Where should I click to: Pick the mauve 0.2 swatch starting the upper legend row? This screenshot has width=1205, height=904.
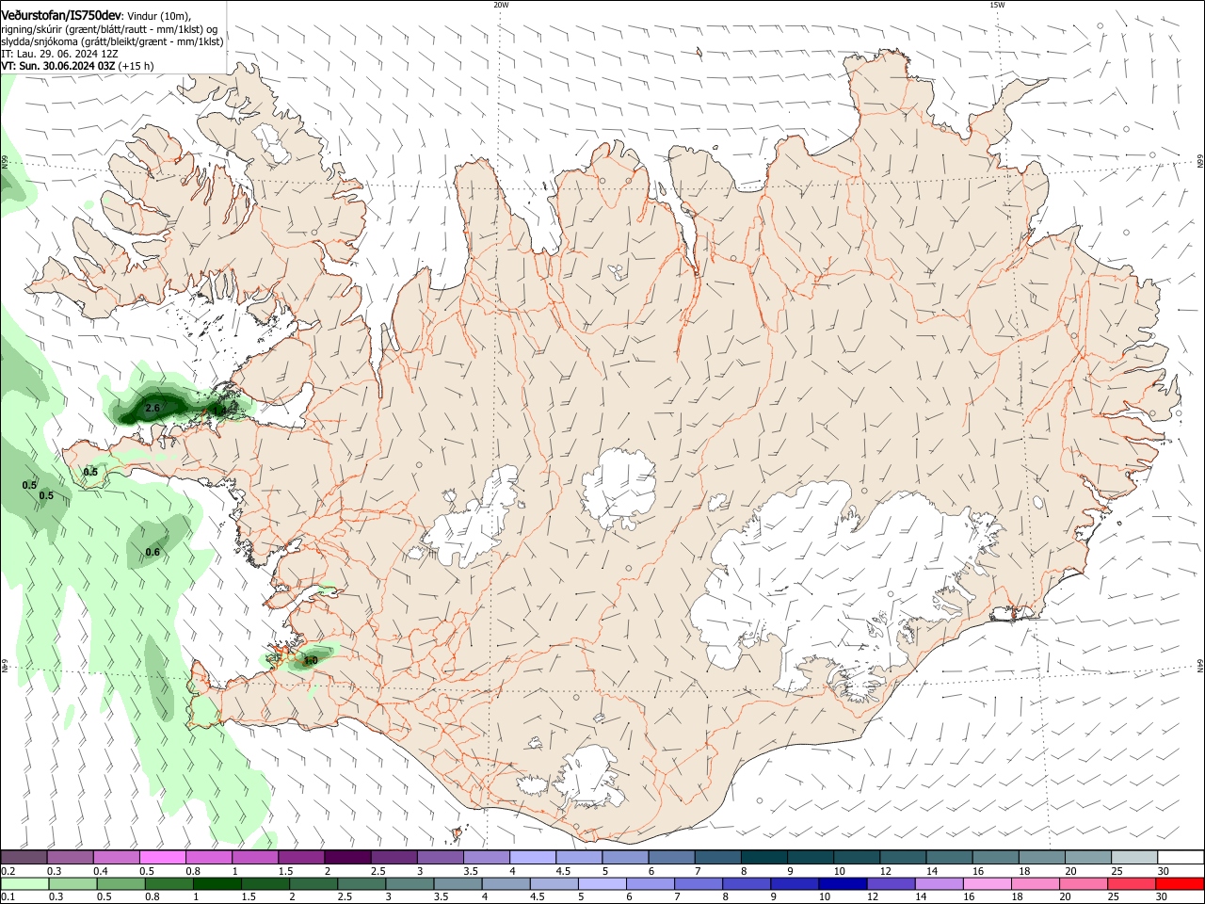pyautogui.click(x=24, y=858)
